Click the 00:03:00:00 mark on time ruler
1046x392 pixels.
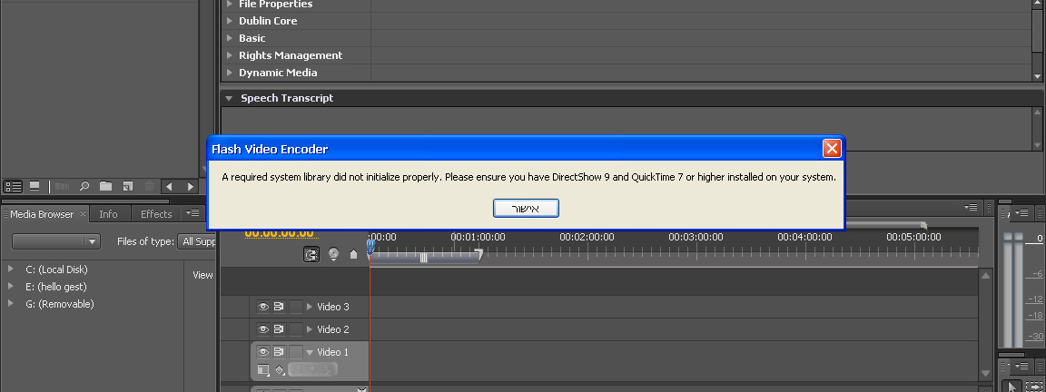pyautogui.click(x=696, y=237)
